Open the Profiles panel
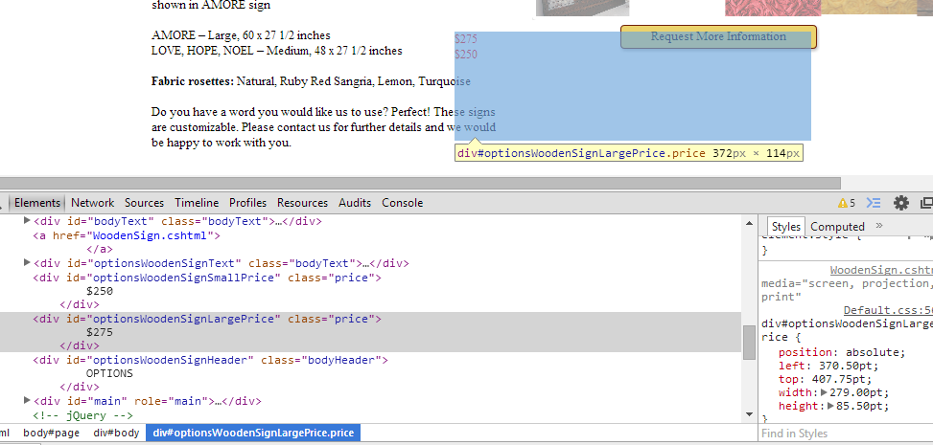Image resolution: width=933 pixels, height=445 pixels. [247, 203]
